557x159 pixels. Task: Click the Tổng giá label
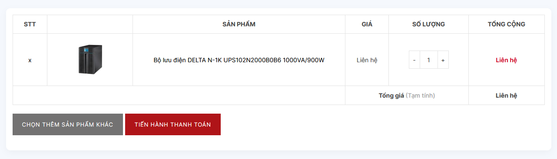pos(391,95)
